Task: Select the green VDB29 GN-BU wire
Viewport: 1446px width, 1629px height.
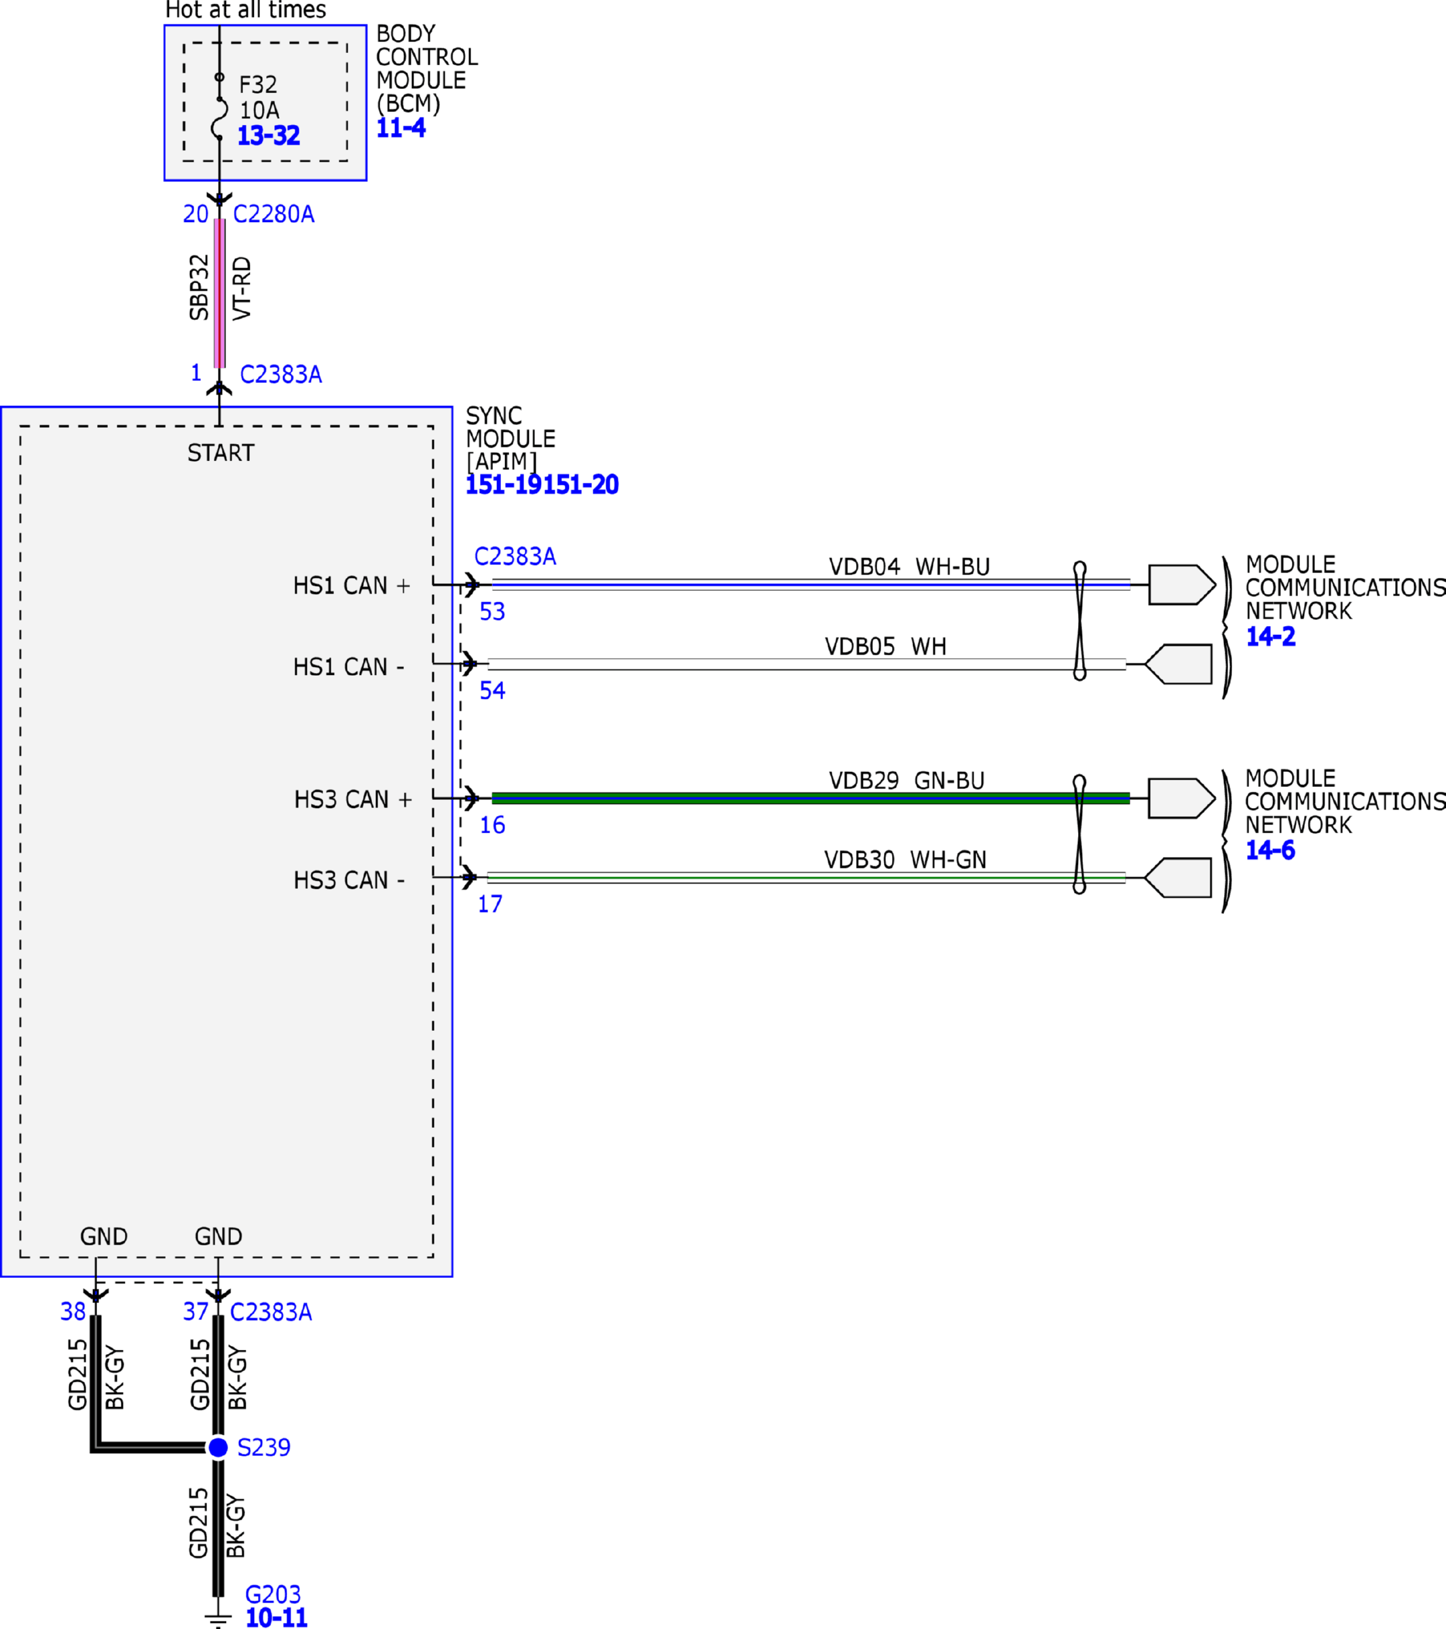Action: tap(797, 799)
